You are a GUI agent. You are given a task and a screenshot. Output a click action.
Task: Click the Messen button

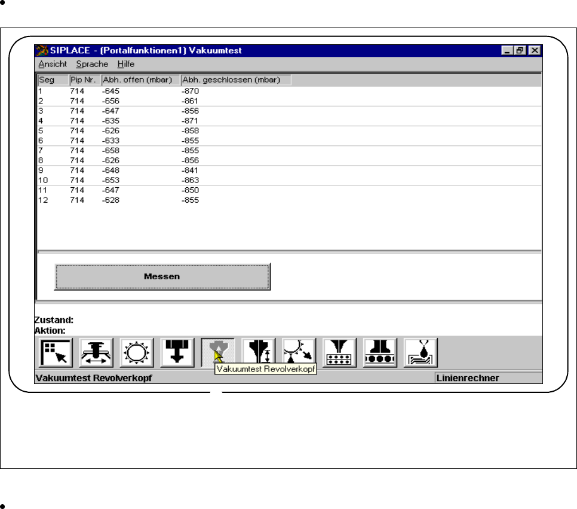[x=162, y=276]
